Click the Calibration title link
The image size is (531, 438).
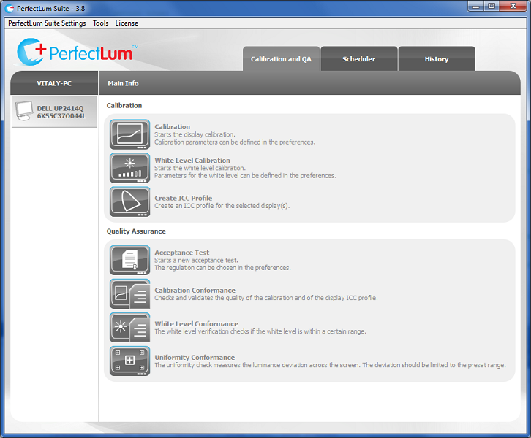coord(173,127)
